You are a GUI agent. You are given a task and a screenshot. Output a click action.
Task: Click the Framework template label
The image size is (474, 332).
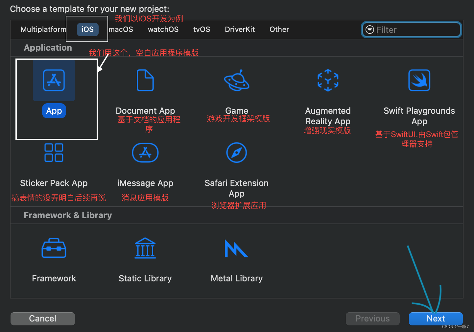(54, 278)
